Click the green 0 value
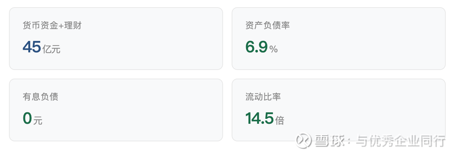Image resolution: width=459 pixels, height=155 pixels. point(27,118)
